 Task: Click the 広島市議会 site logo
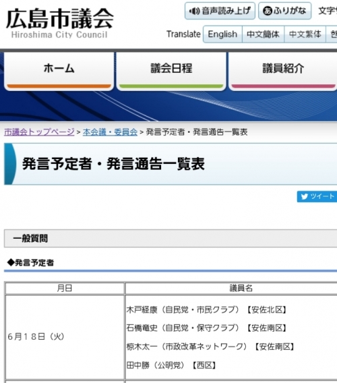click(x=59, y=23)
